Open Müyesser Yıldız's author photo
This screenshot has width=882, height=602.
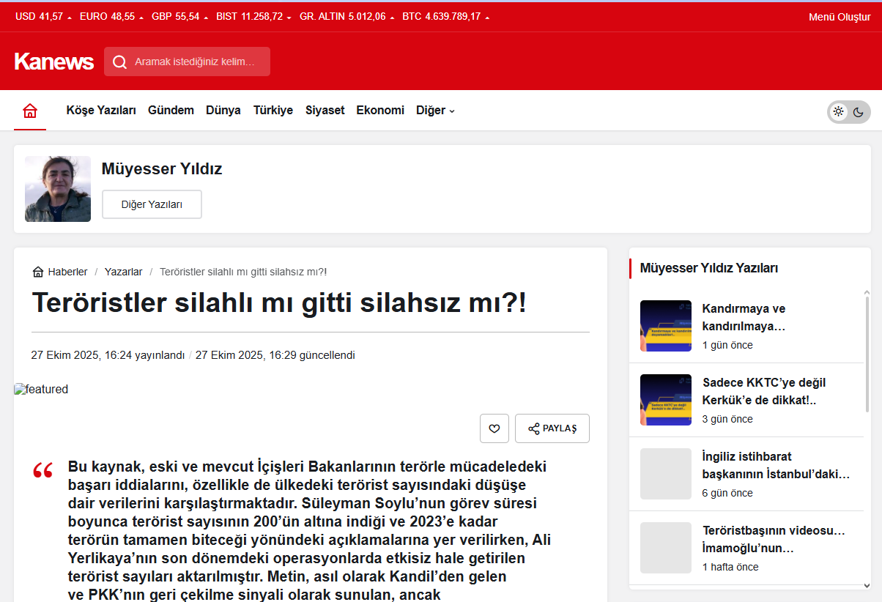tap(58, 189)
